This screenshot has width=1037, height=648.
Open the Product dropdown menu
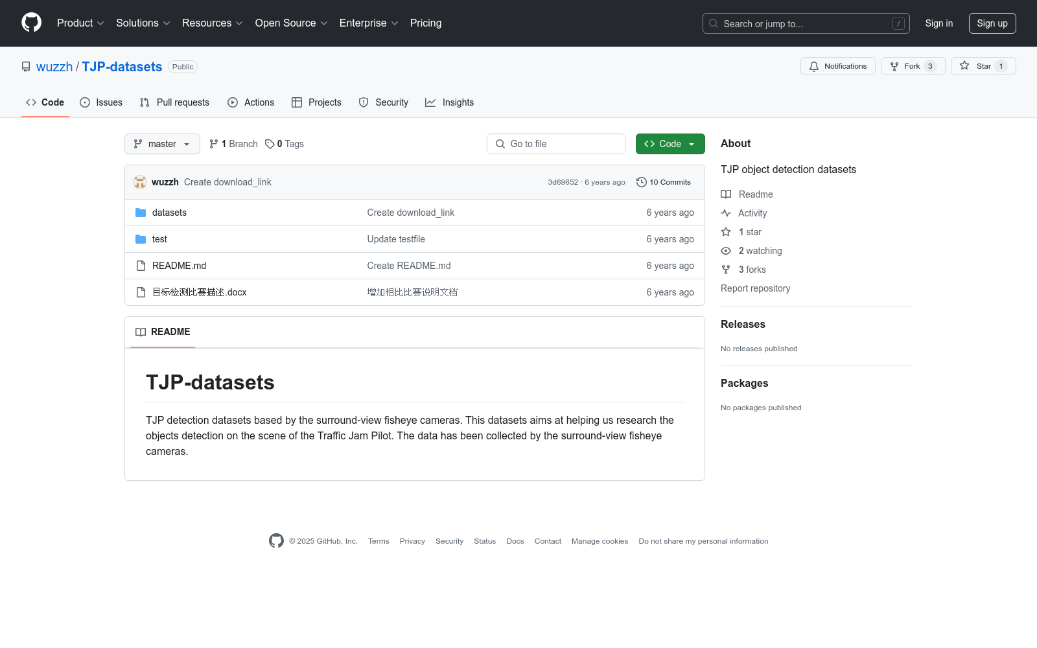(x=80, y=23)
